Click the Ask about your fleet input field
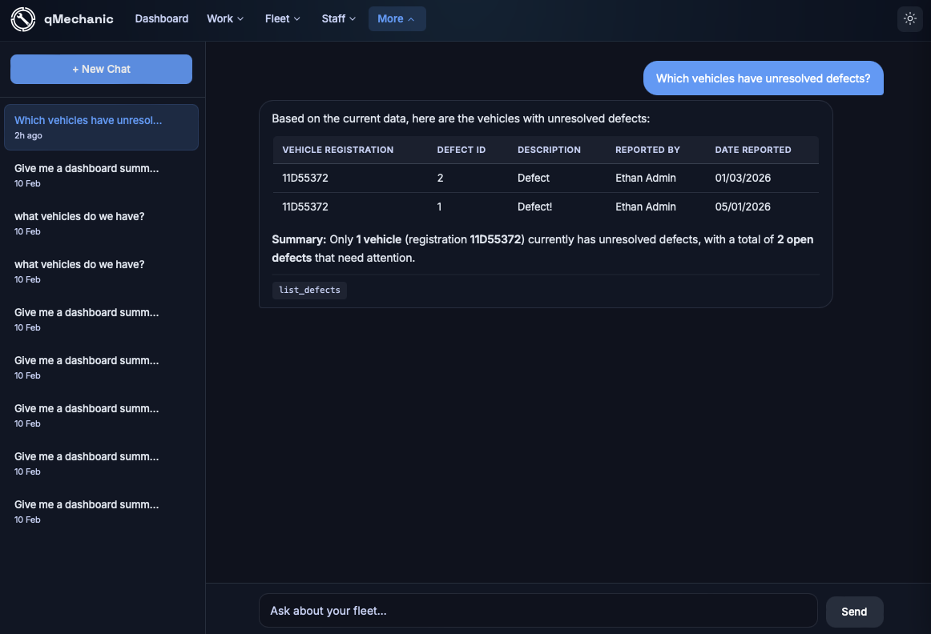The width and height of the screenshot is (931, 634). click(538, 610)
